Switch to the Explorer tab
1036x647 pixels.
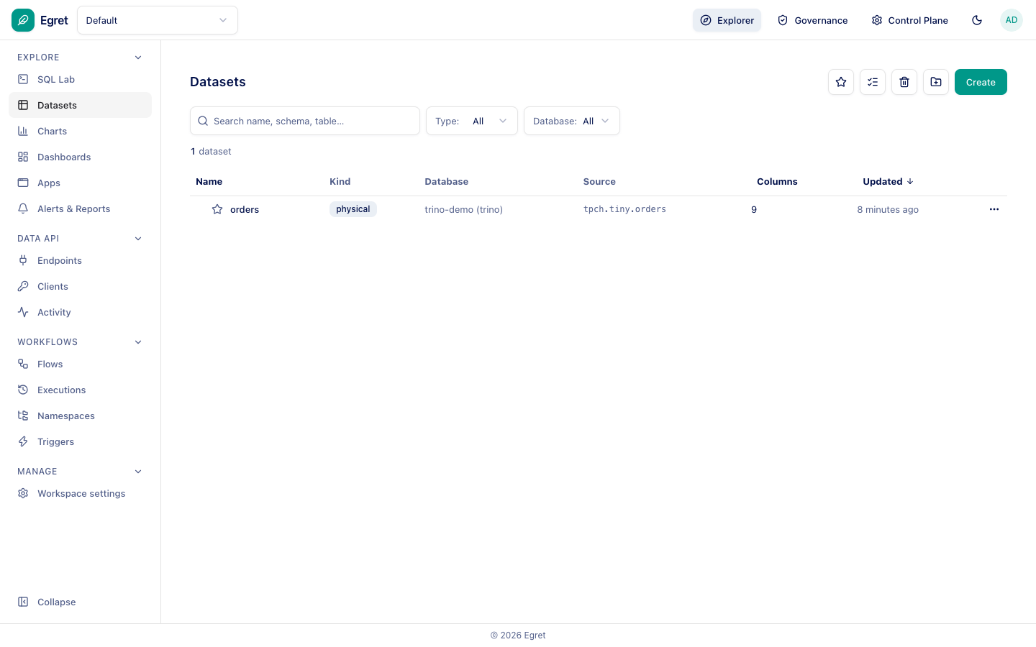727,20
